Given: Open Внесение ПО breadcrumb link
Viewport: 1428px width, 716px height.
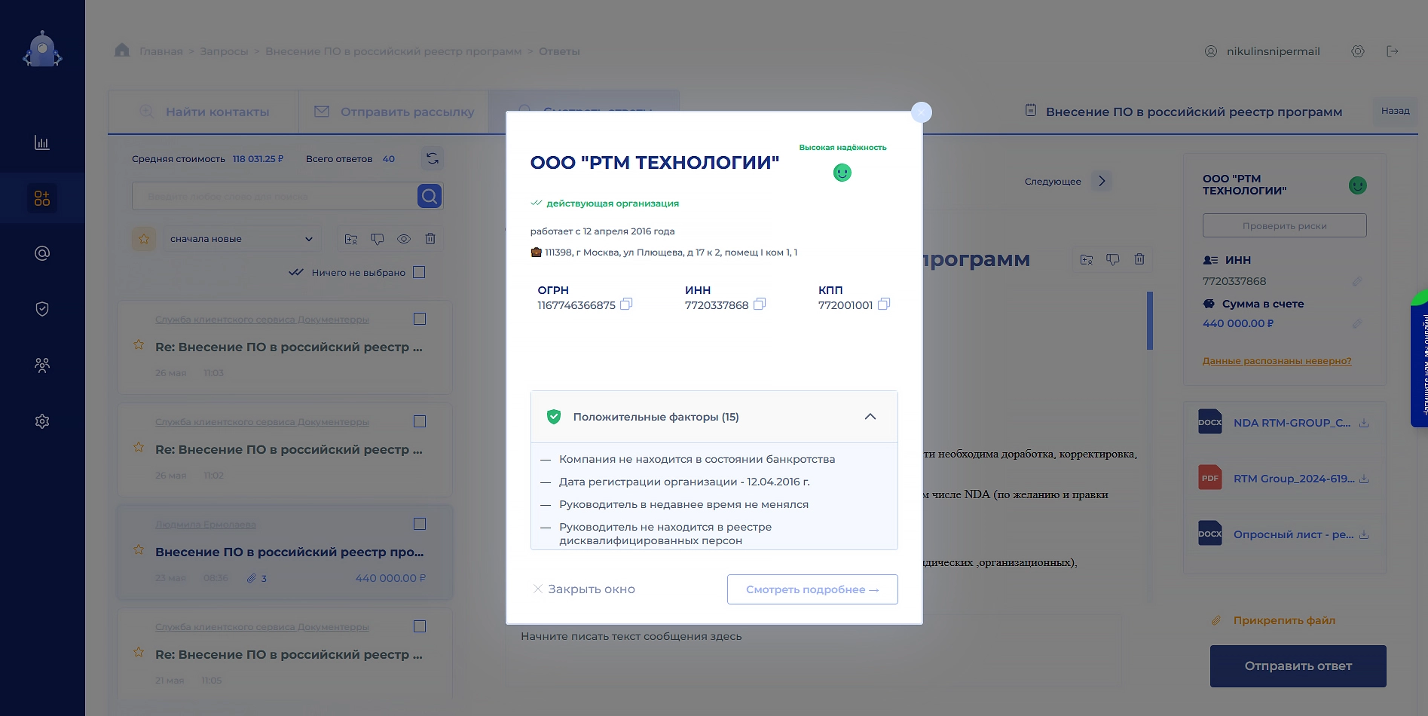Looking at the screenshot, I should click(x=393, y=51).
